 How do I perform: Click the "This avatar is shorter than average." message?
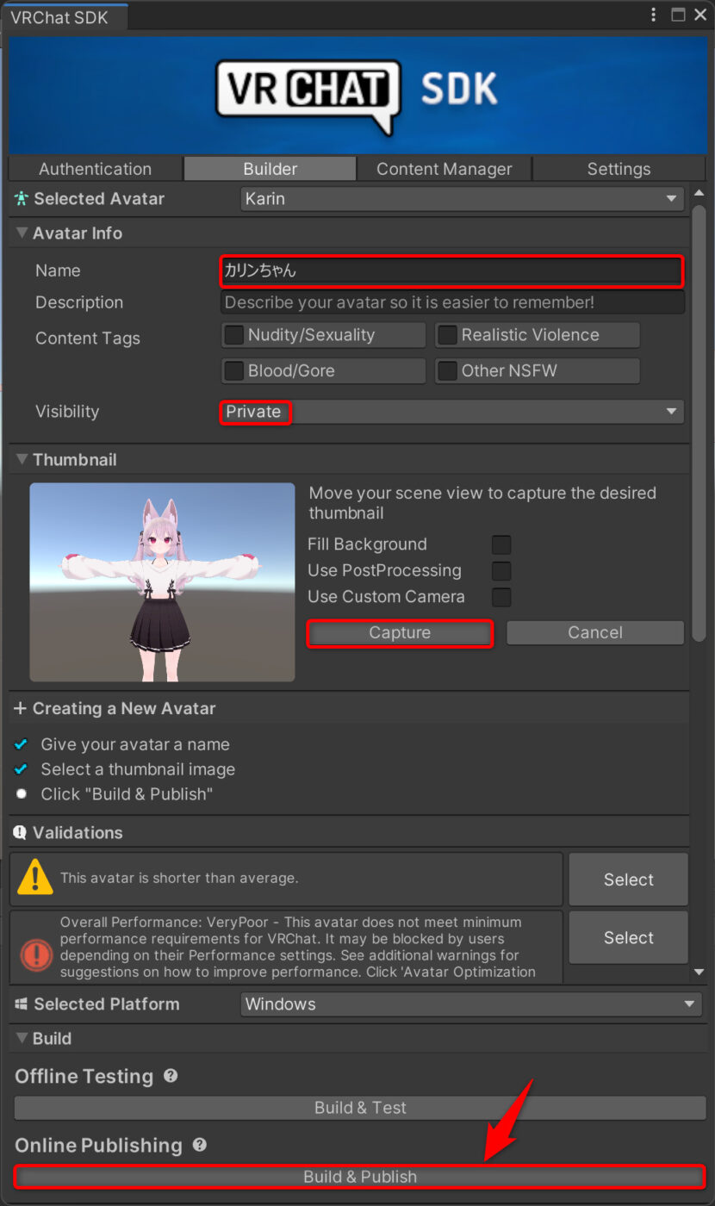tap(179, 879)
